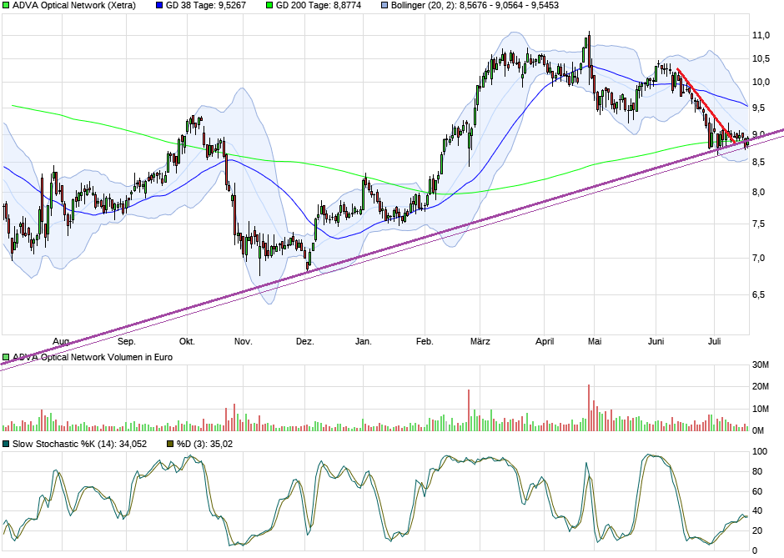Click the 'Slow Stochastic %K (14): 34,052' label
784x558 pixels.
pos(79,444)
